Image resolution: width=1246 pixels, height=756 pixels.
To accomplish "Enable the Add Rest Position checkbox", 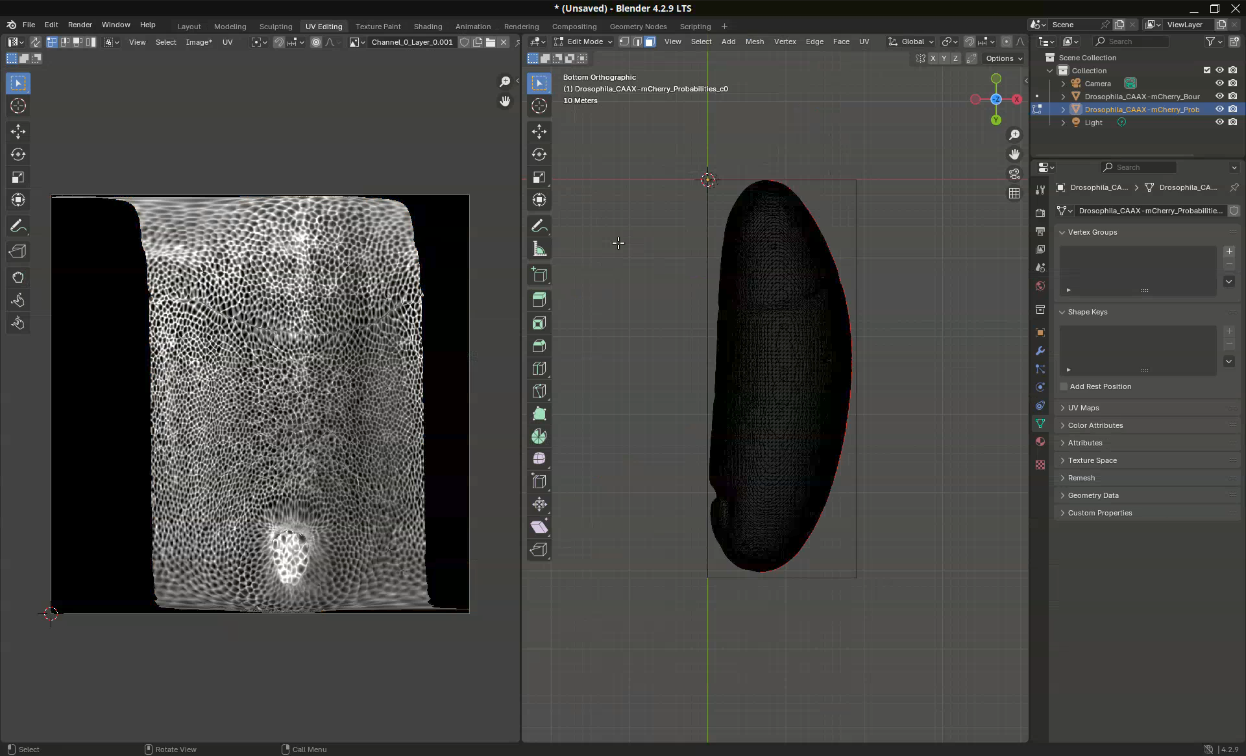I will (x=1064, y=386).
